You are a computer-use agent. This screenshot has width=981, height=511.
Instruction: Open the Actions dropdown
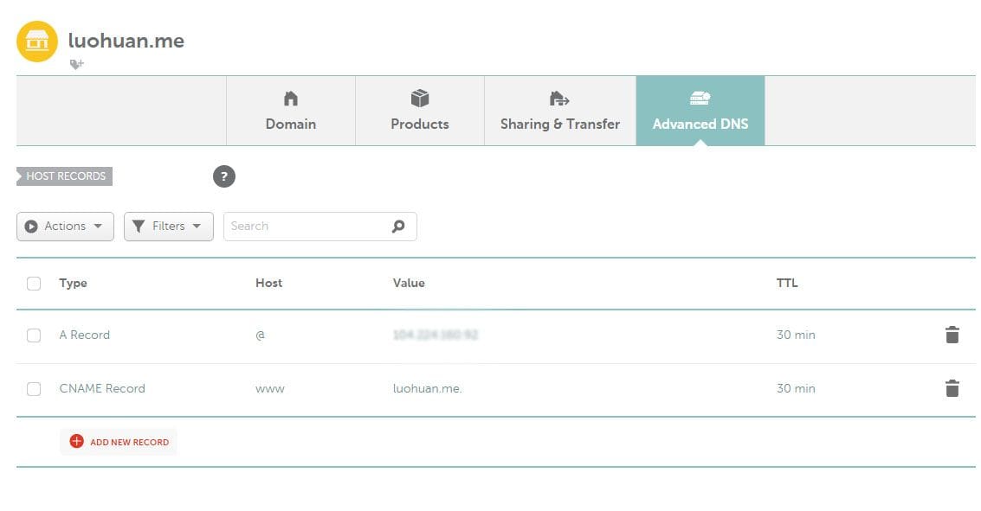pos(65,227)
